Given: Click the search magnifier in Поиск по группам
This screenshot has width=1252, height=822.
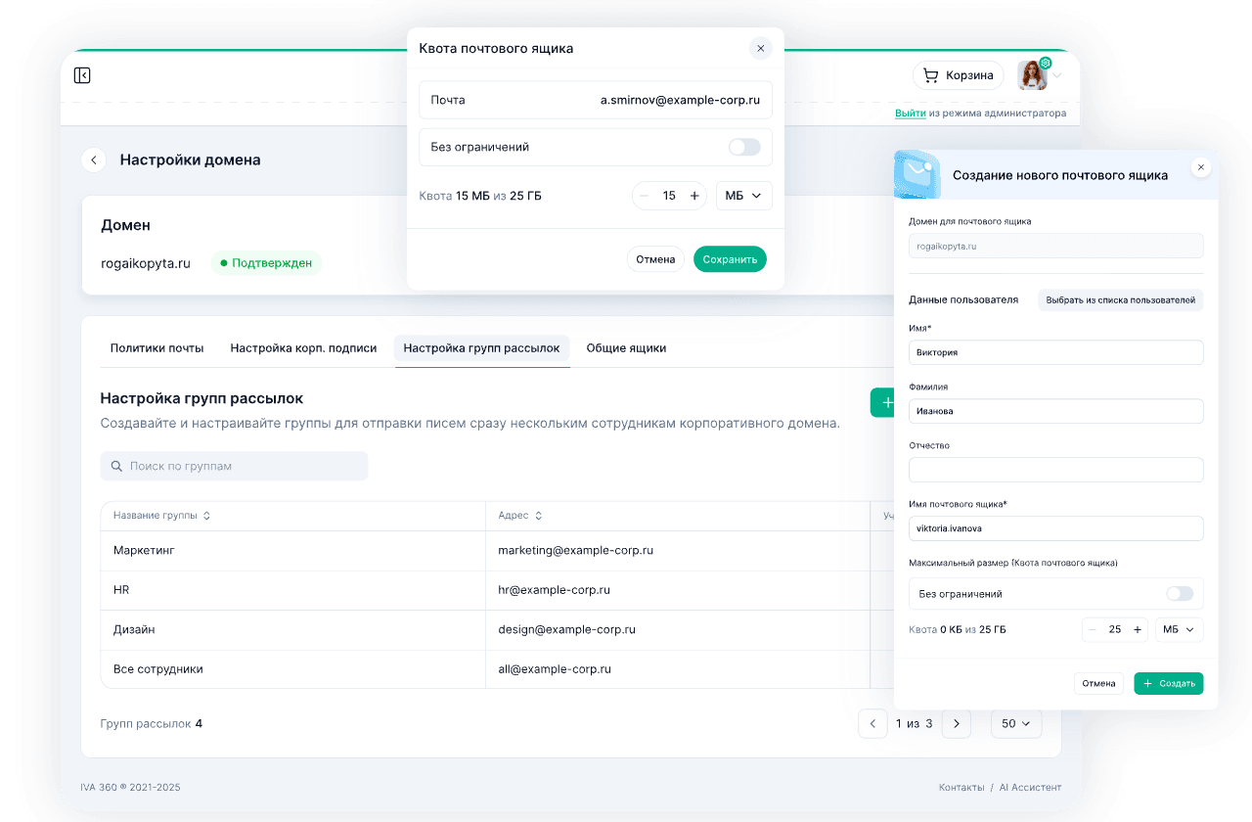Looking at the screenshot, I should pyautogui.click(x=117, y=466).
